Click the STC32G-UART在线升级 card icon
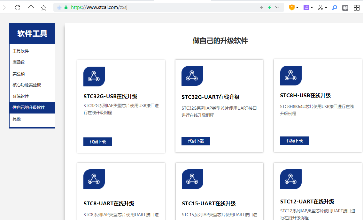 tap(192, 76)
